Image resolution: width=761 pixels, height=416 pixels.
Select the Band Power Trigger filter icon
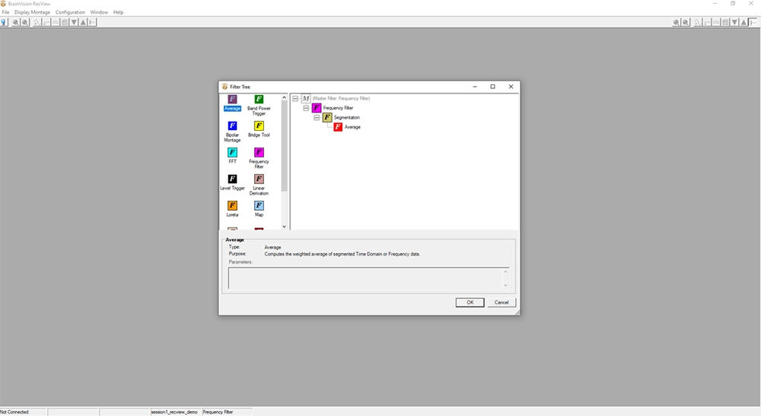pyautogui.click(x=259, y=100)
